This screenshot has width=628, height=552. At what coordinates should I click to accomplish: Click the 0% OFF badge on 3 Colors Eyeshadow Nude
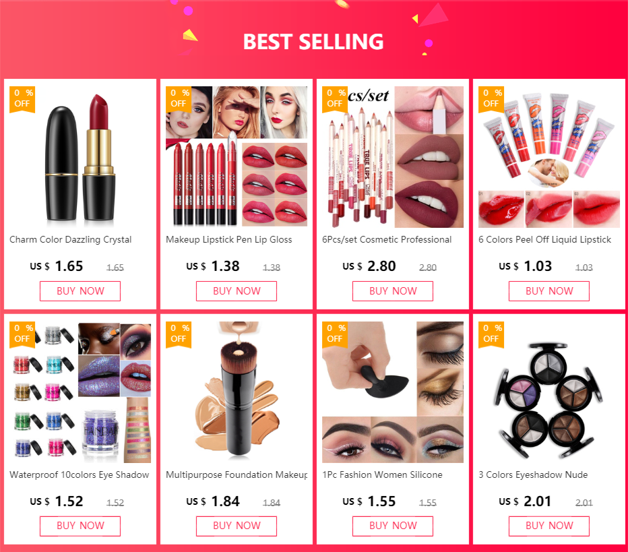[491, 334]
